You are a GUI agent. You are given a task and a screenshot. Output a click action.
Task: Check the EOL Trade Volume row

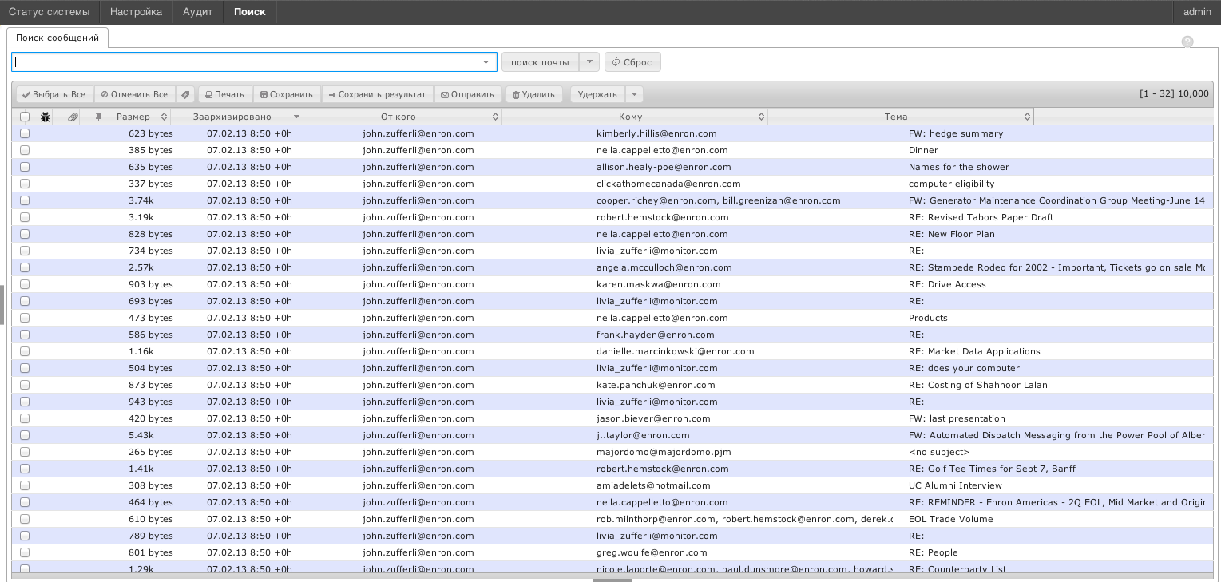(x=25, y=519)
